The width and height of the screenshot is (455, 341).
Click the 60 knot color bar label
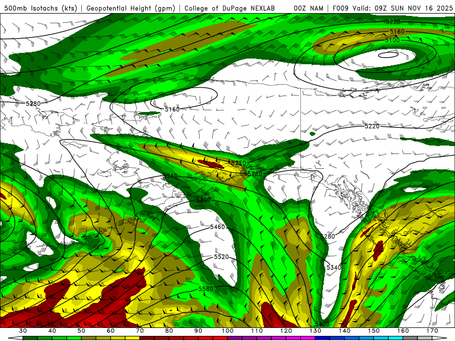coord(110,331)
